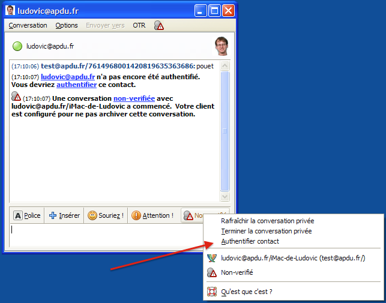Open the Souriez smiley picker
Screen dimensions: 386x303
tap(106, 215)
